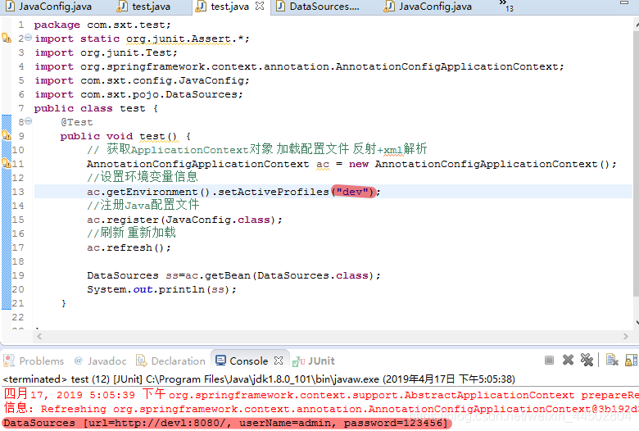Click the Terminate console button
Viewport: 639px width, 431px height.
pyautogui.click(x=549, y=360)
